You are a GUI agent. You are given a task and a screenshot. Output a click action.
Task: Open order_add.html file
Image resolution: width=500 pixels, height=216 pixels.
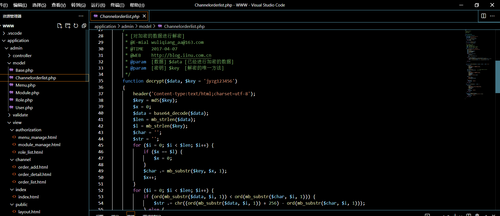[33, 167]
